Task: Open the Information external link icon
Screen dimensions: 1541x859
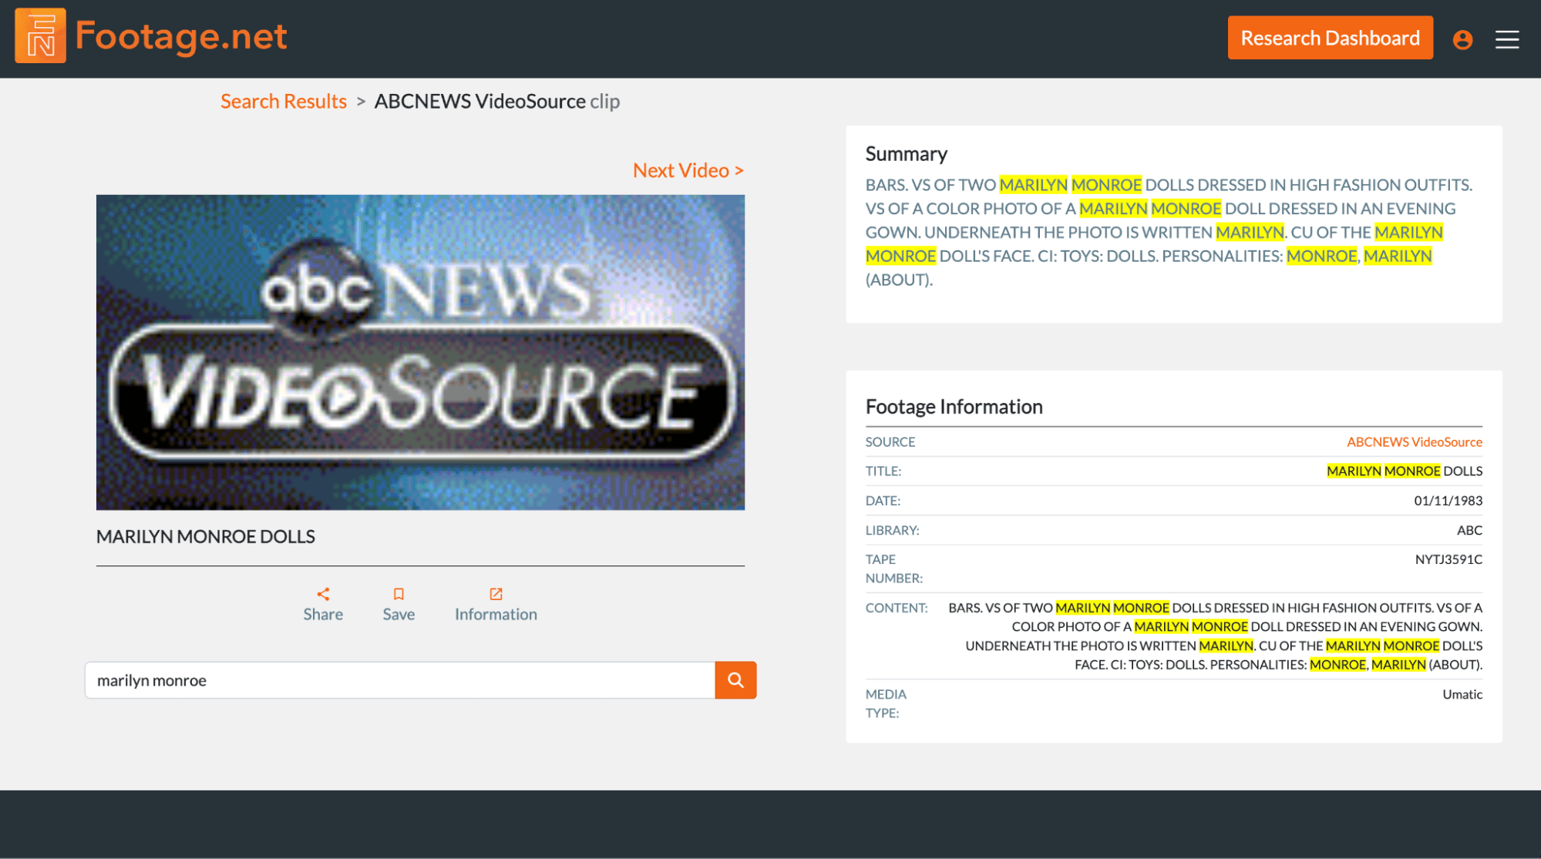Action: 496,594
